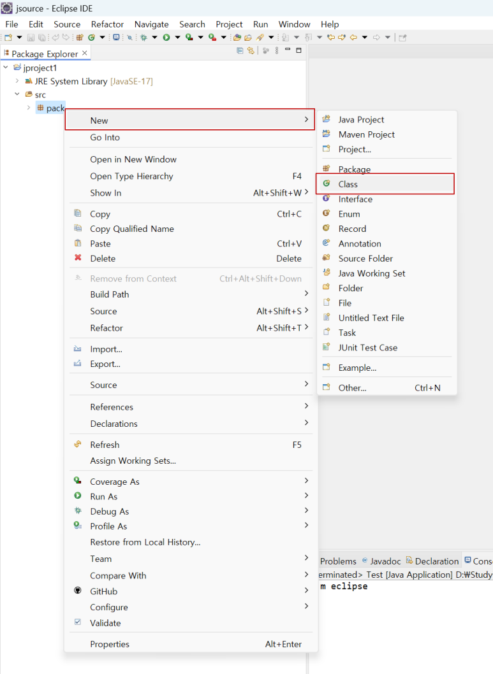Open the Window menu
The width and height of the screenshot is (493, 674).
click(294, 24)
